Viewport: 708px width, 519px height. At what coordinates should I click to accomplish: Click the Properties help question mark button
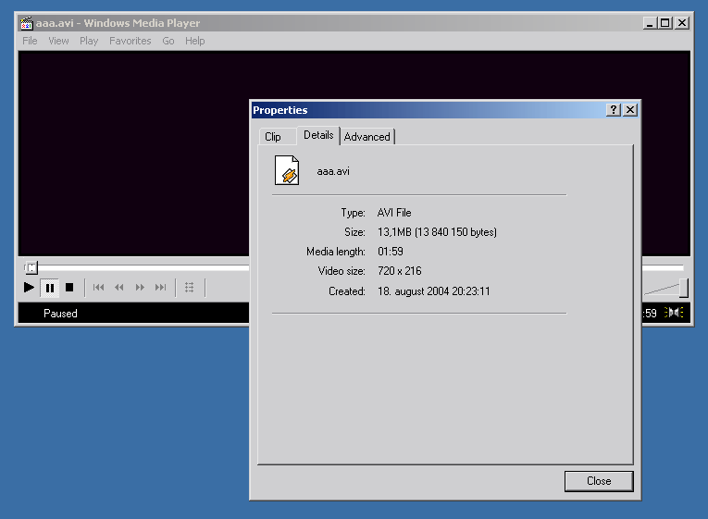point(614,110)
